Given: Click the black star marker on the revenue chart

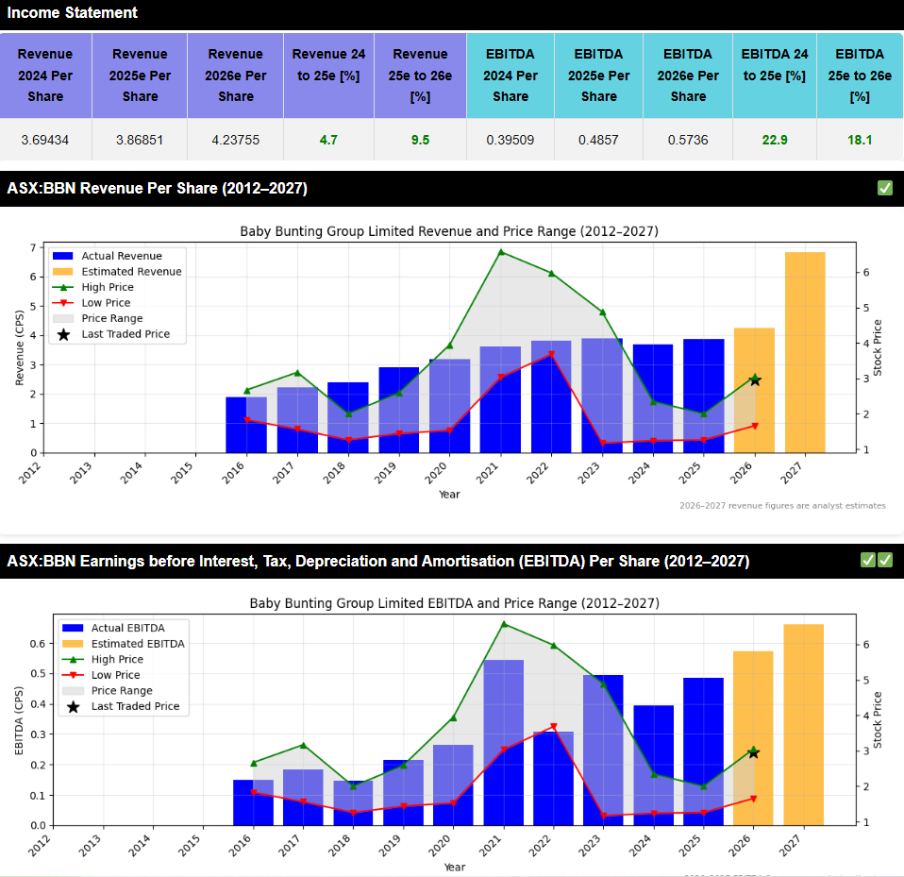Looking at the screenshot, I should 754,379.
